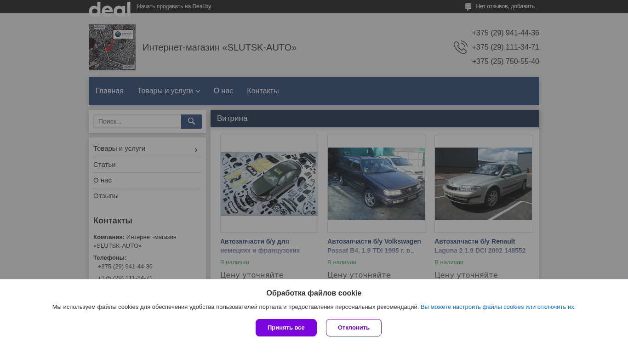The image size is (628, 353).
Task: Click Начать продавать на Deal.by link
Action: pos(174,6)
